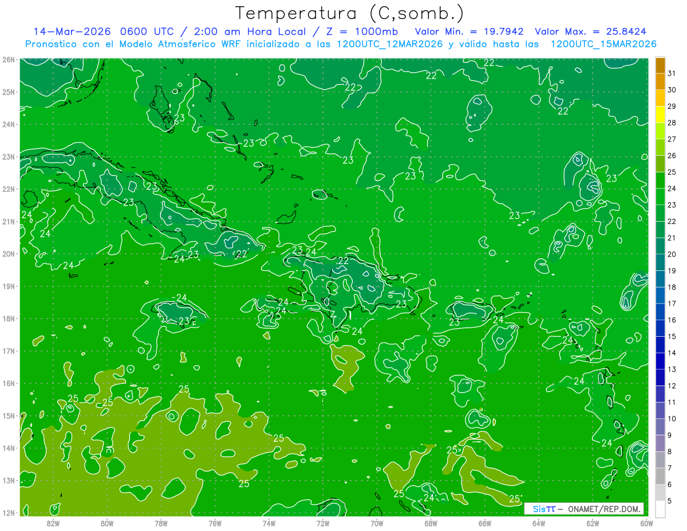Click colorbar legend value 28
The image size is (687, 531).
(x=672, y=123)
